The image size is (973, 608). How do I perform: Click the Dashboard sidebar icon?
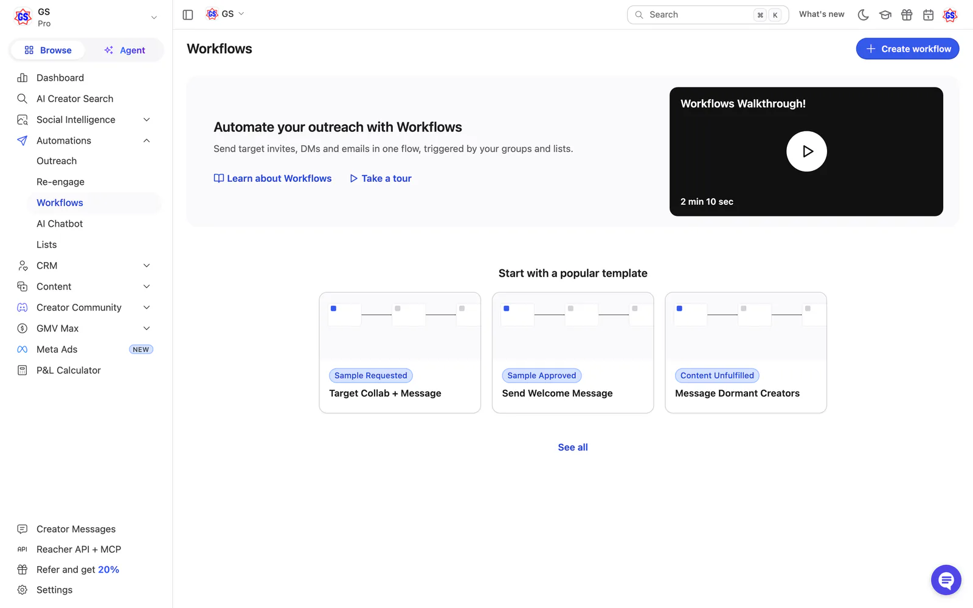click(23, 78)
